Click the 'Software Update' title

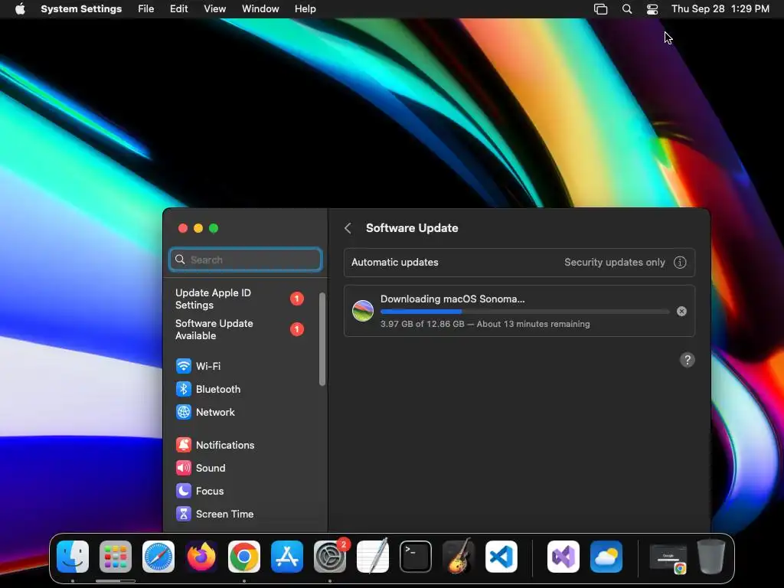tap(412, 228)
